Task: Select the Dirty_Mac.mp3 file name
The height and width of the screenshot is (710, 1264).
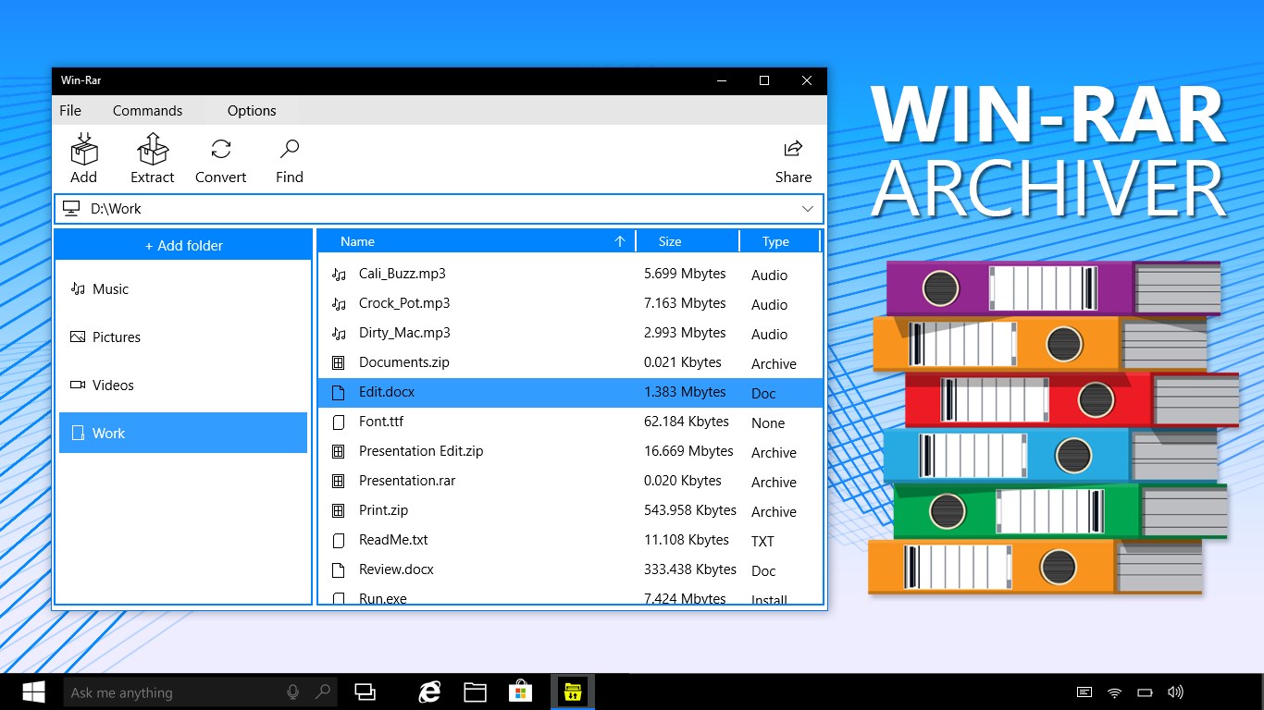Action: tap(404, 333)
